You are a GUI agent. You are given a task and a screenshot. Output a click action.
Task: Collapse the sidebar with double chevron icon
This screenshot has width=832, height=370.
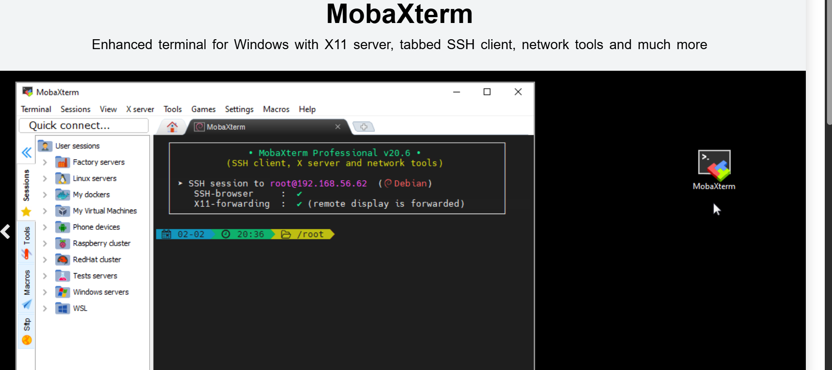point(27,153)
